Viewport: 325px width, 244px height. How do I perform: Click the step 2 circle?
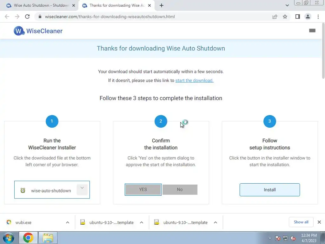pos(161,121)
